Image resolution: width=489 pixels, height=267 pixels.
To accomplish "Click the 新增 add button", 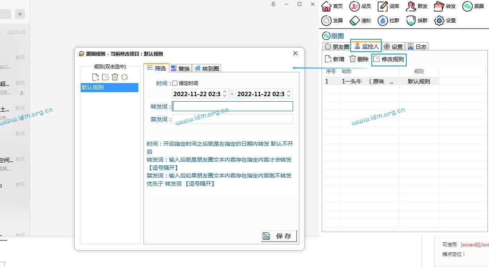I will tap(334, 59).
